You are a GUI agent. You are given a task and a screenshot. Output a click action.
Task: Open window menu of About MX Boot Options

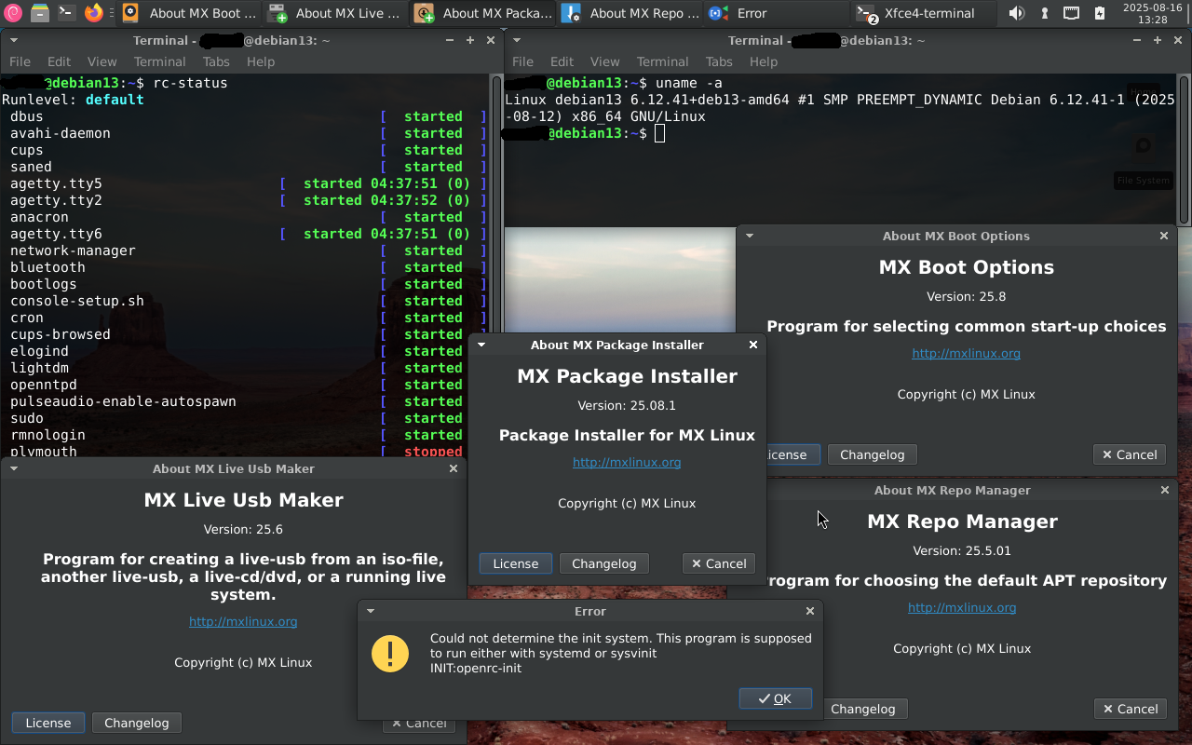tap(749, 236)
